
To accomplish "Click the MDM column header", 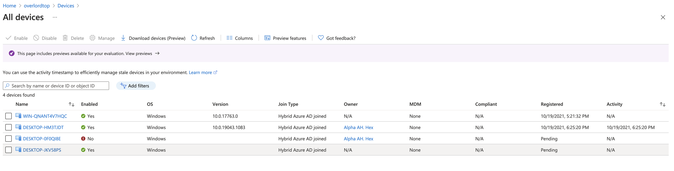I will 415,104.
